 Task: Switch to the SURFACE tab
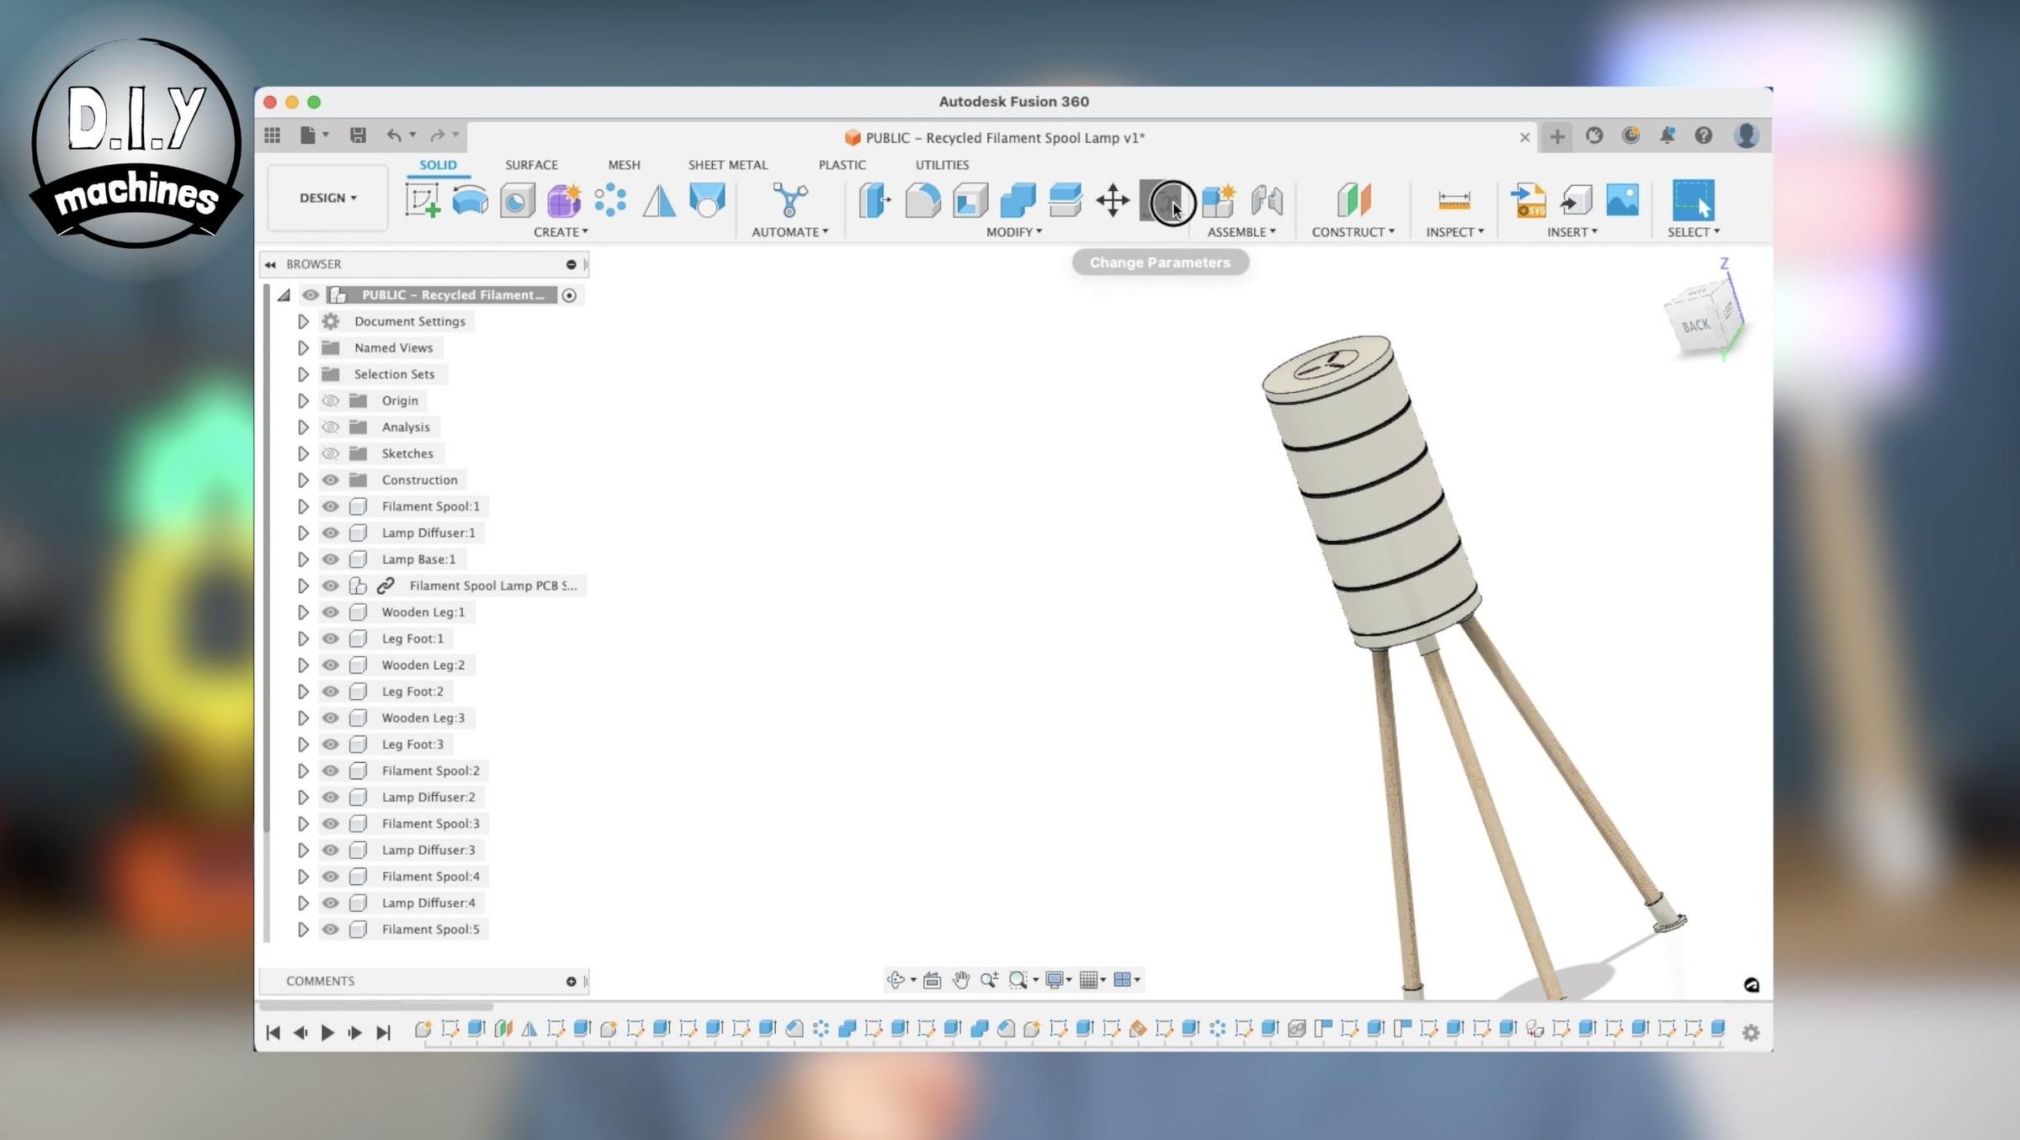tap(530, 165)
